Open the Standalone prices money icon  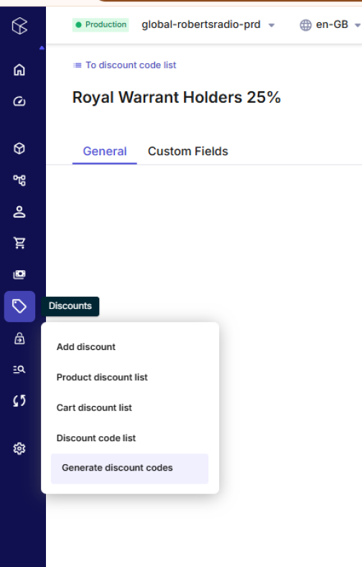[19, 275]
